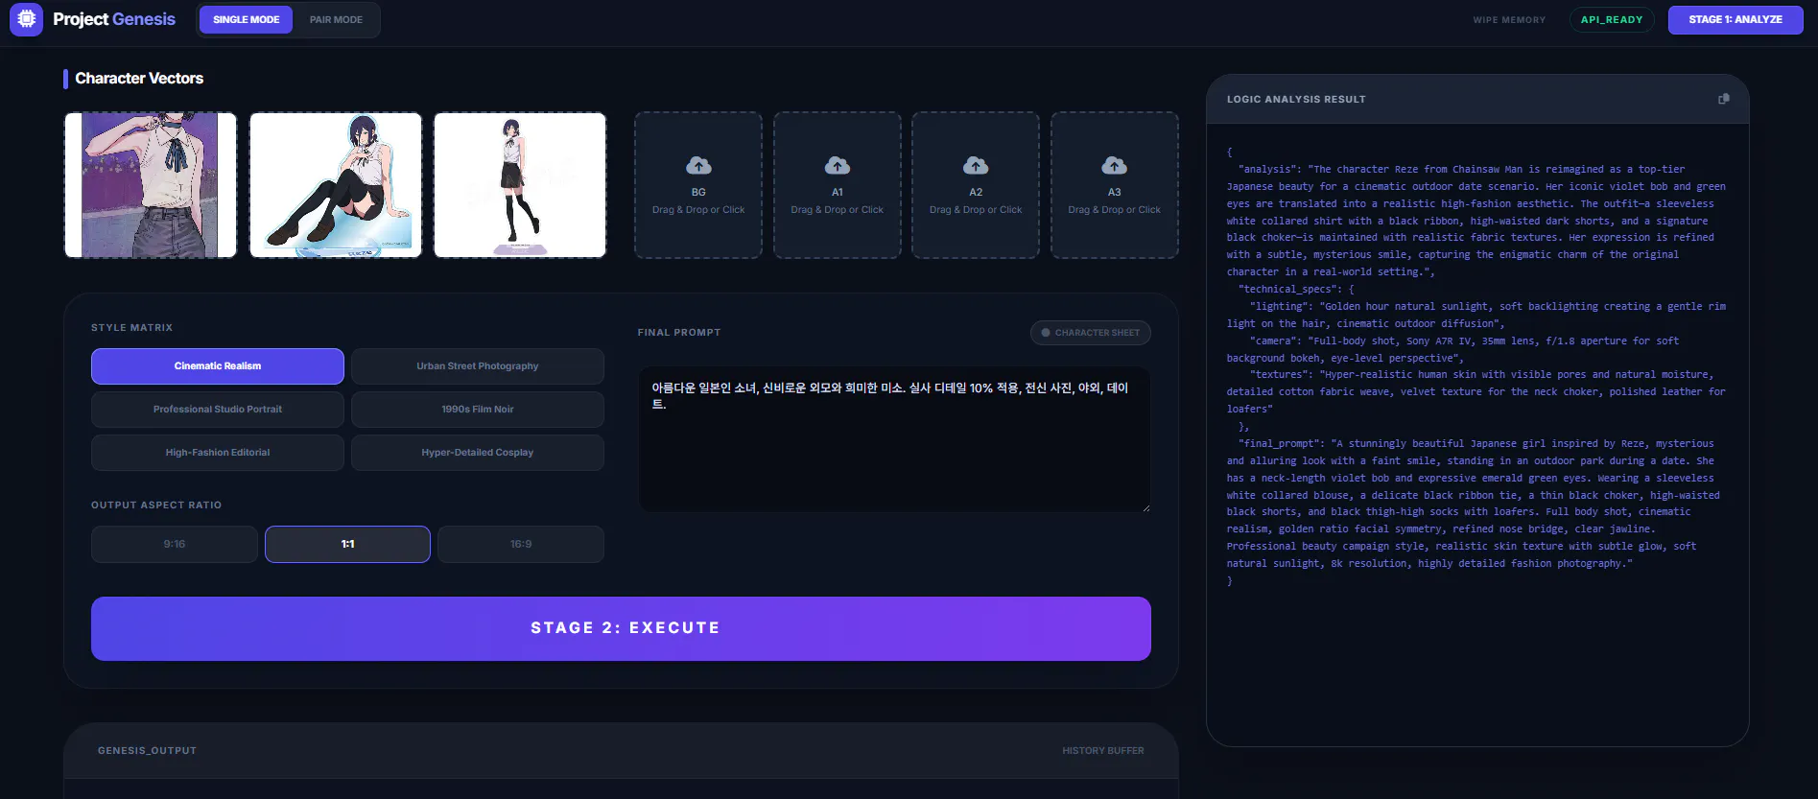Click Wipe Memory

tap(1509, 19)
